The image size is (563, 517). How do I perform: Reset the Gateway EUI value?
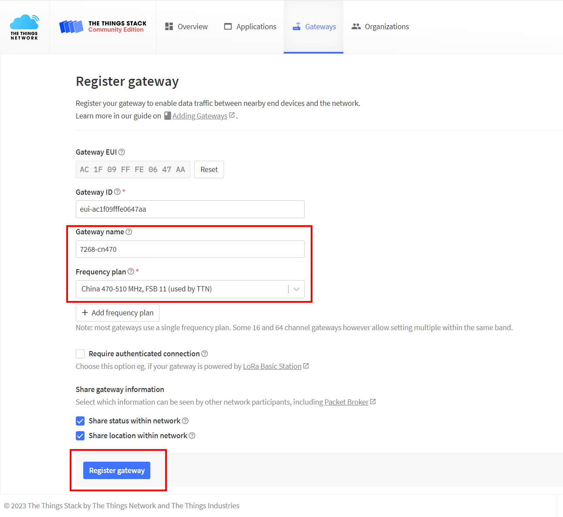coord(209,169)
